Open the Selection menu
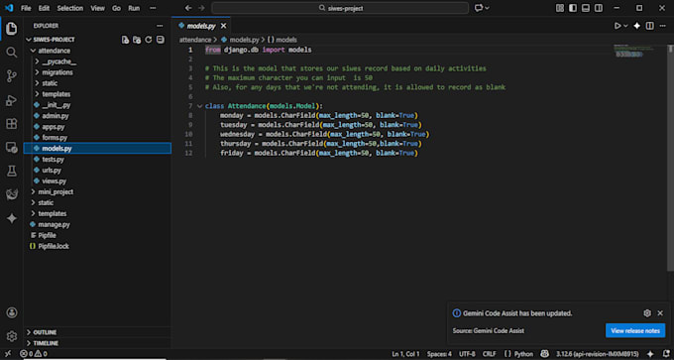The width and height of the screenshot is (674, 360). click(70, 8)
